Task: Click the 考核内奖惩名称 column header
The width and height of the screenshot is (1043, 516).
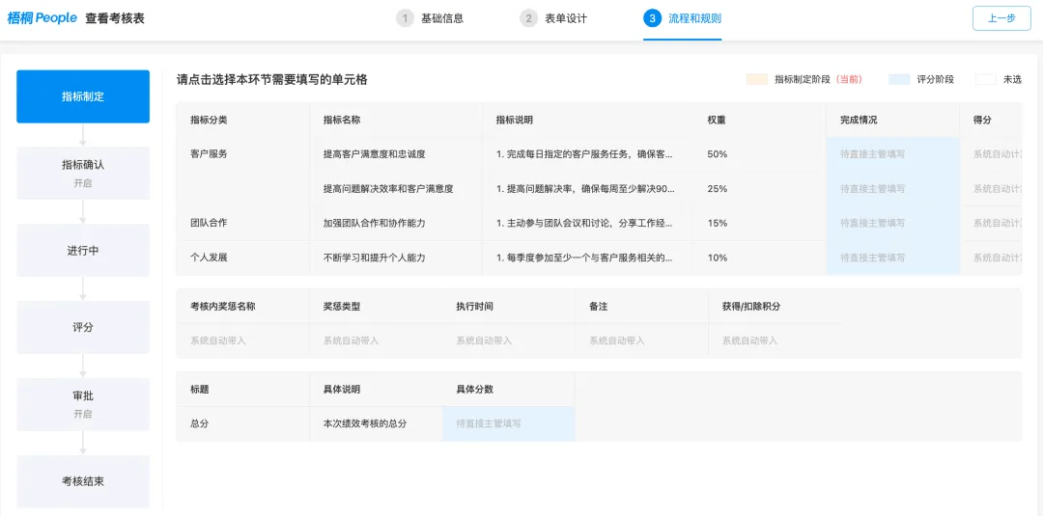Action: pyautogui.click(x=242, y=306)
